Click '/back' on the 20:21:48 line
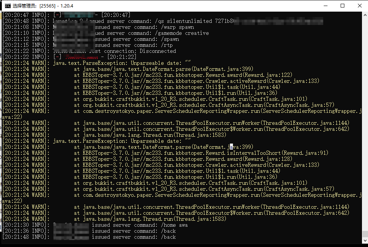Viewport: 368px width, 247px height. click(x=168, y=237)
